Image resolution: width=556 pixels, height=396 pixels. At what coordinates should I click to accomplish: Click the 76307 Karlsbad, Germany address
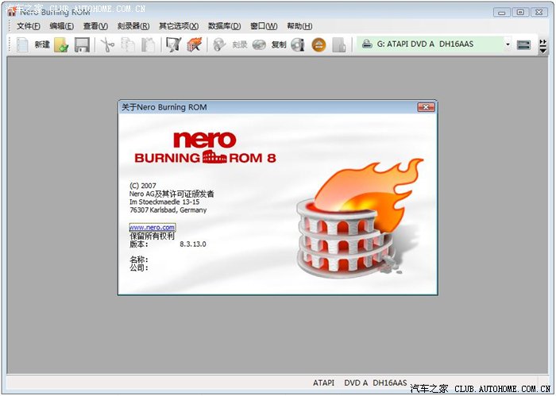click(x=168, y=210)
